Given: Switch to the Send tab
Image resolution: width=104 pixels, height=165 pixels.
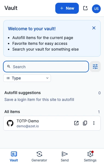Looking at the screenshot, I should tap(65, 156).
